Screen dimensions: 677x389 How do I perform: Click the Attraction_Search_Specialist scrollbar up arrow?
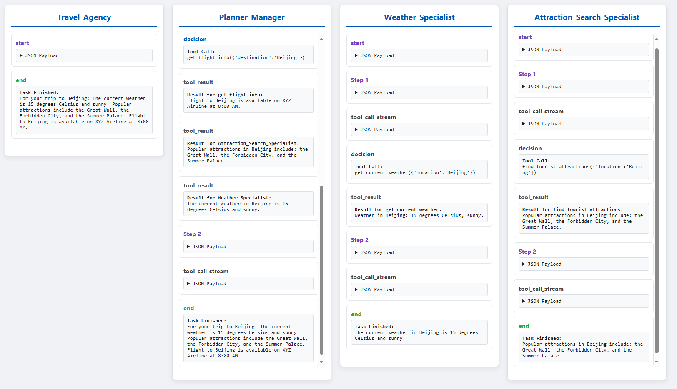click(657, 39)
